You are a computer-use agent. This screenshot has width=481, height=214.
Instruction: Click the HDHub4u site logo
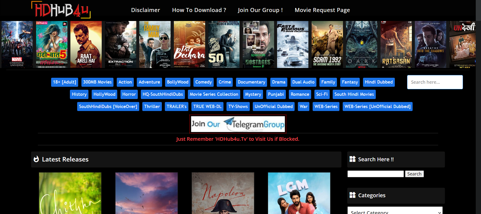coord(61,10)
